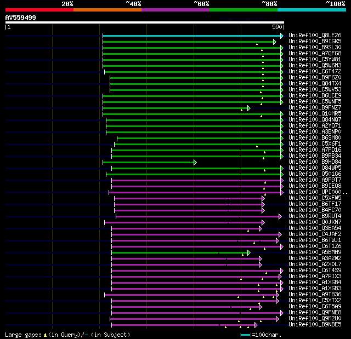The height and width of the screenshot is (339, 351).
Task: Click UniRef100_A1XGB3 label
Action: point(315,289)
